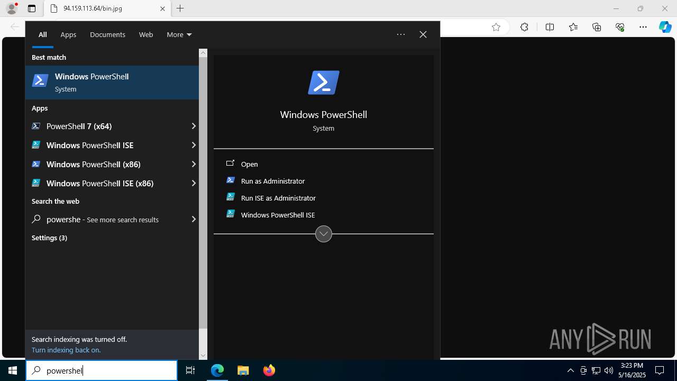Viewport: 677px width, 381px height.
Task: Open the Edge Favorites list icon
Action: tap(573, 28)
